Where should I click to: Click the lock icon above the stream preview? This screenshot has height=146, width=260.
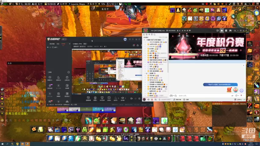coord(137,45)
